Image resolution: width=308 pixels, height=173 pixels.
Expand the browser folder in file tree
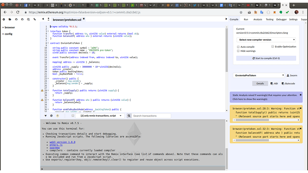click(x=10, y=28)
